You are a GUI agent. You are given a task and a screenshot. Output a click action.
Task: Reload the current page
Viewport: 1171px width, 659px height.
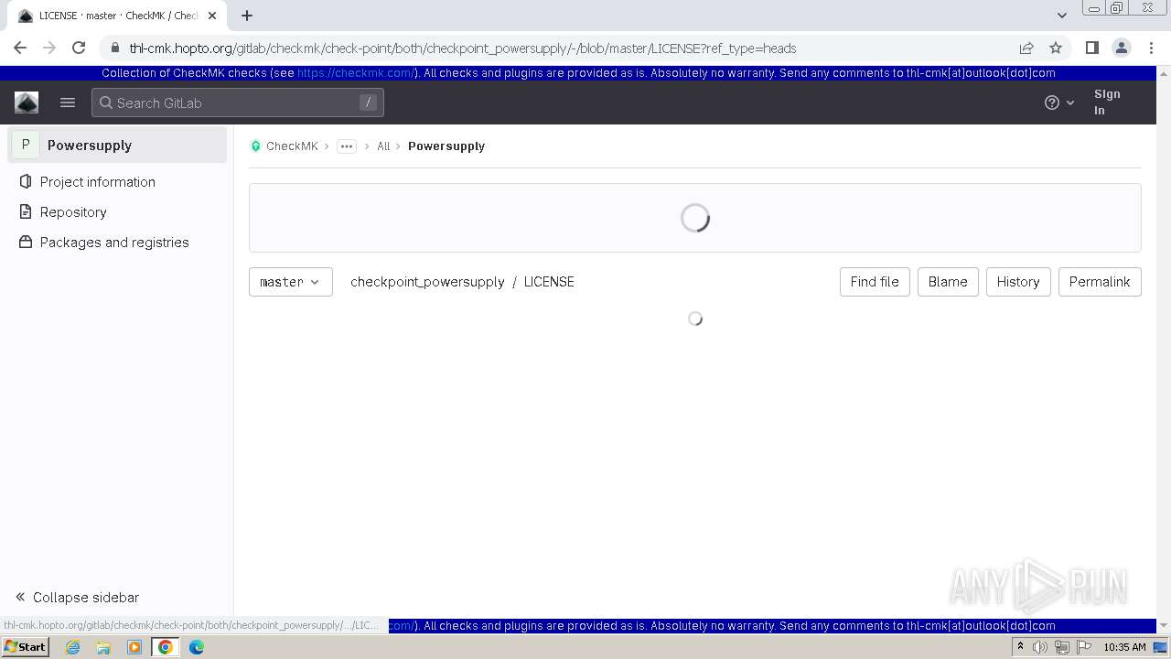[x=79, y=48]
